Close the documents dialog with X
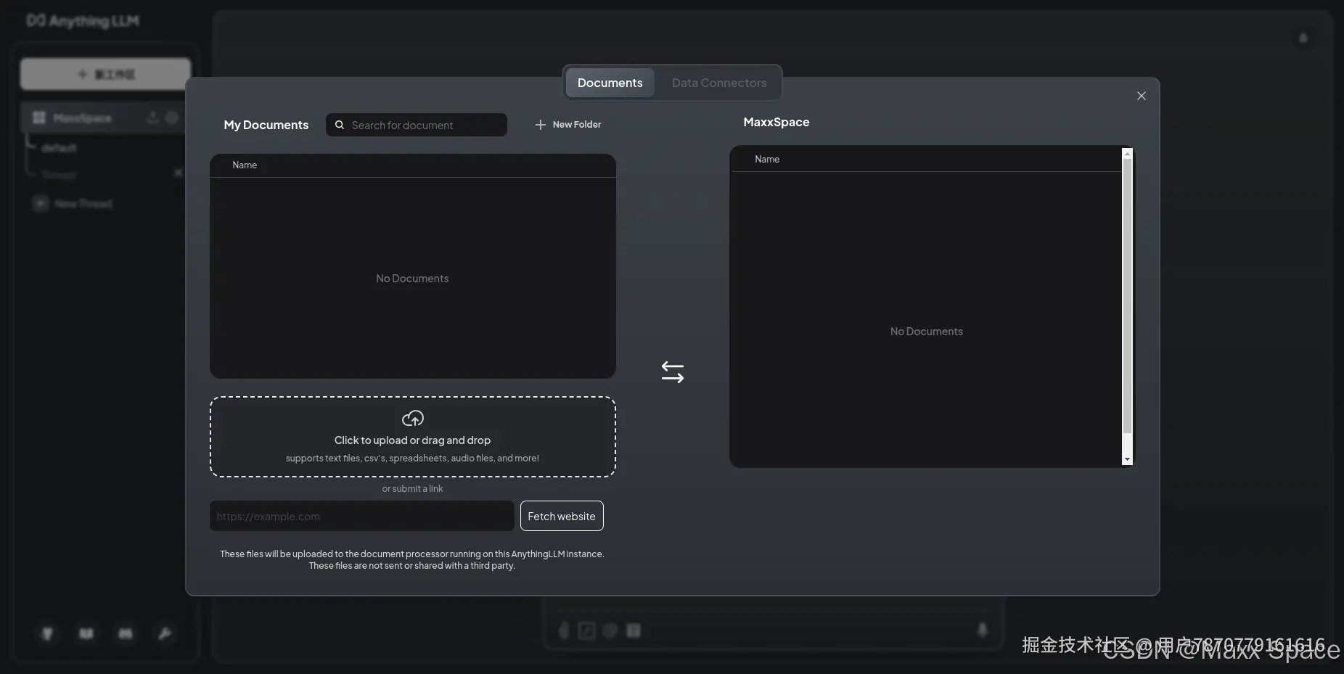This screenshot has width=1344, height=674. 1142,96
